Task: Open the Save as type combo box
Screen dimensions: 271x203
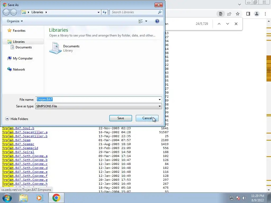Action: pos(98,106)
